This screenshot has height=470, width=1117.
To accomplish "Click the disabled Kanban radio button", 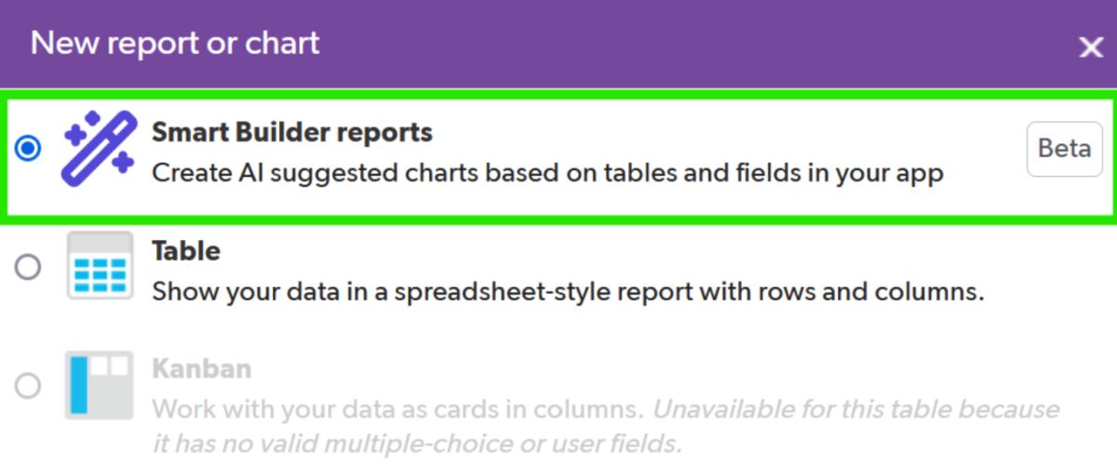I will click(x=29, y=385).
